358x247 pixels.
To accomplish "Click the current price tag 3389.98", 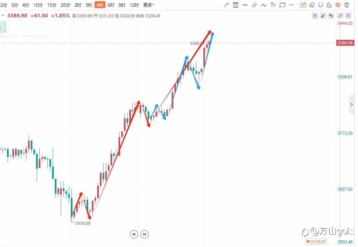I will coord(345,43).
